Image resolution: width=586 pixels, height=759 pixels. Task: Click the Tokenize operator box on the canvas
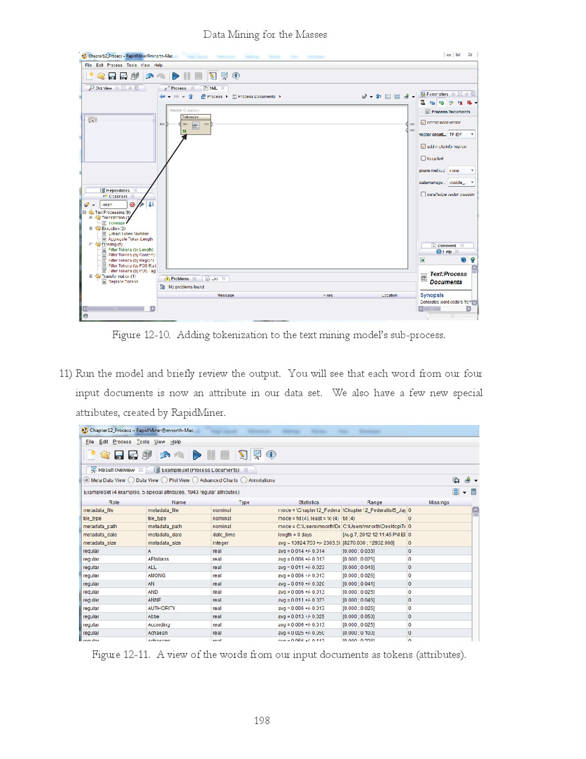coord(196,124)
